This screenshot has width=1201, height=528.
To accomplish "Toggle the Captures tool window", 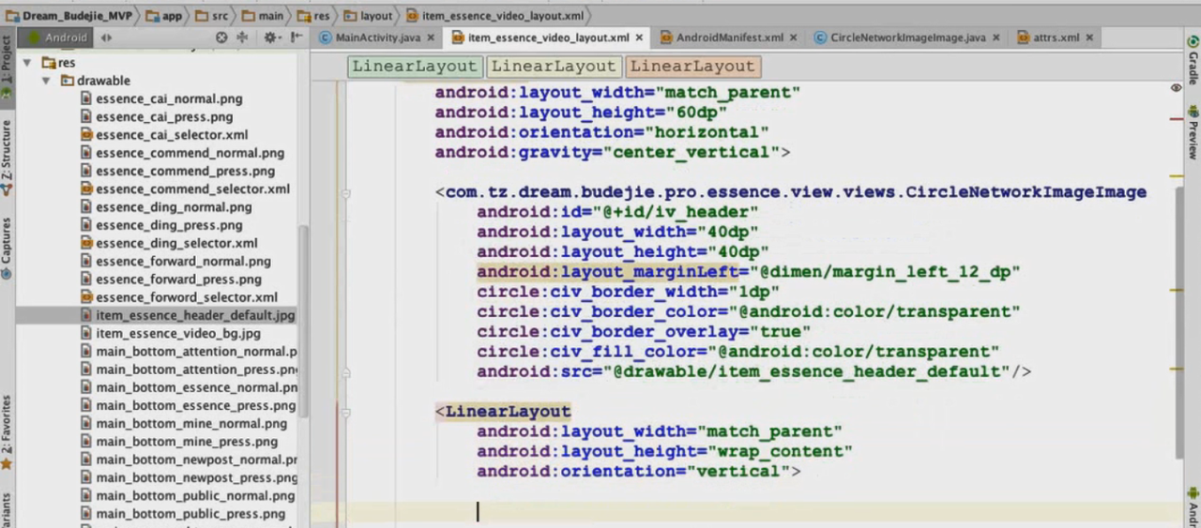I will click(x=7, y=247).
